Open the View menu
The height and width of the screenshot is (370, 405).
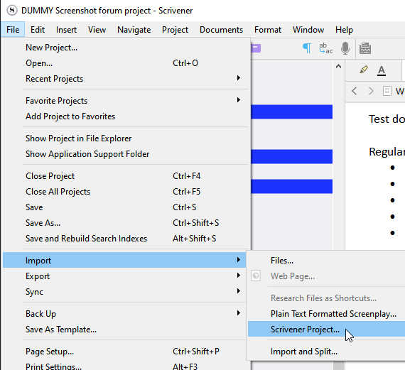pos(97,30)
